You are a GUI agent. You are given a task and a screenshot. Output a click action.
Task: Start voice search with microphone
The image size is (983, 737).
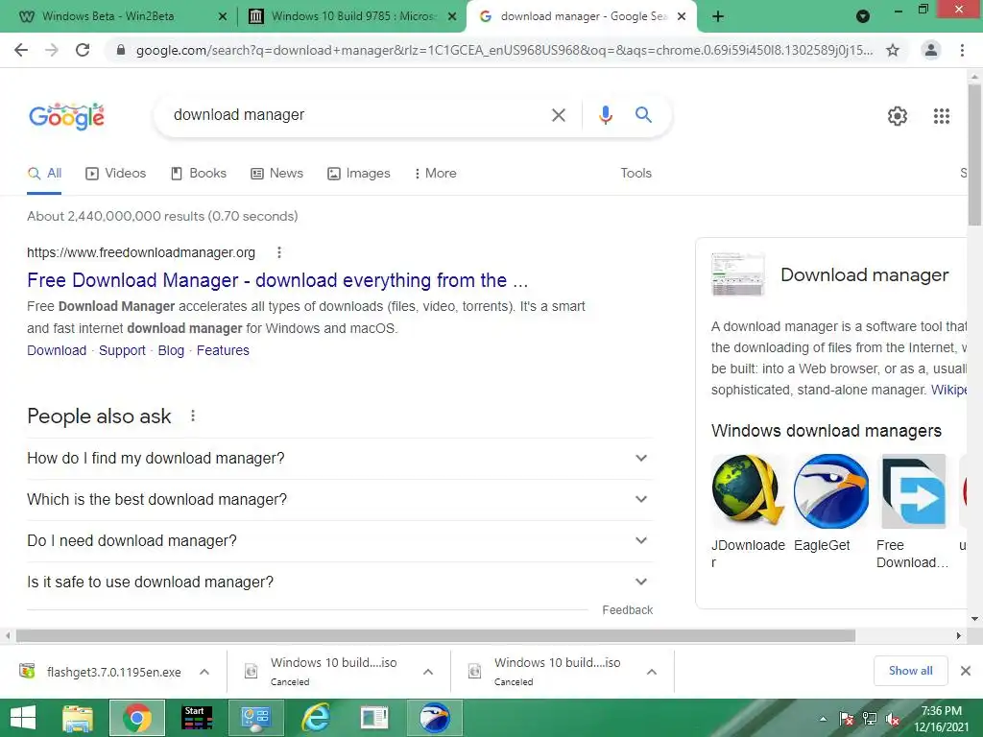pos(605,115)
